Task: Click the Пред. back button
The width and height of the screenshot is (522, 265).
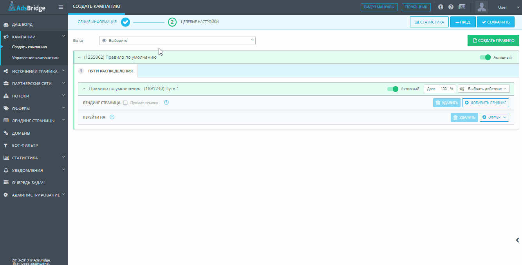Action: (x=463, y=22)
